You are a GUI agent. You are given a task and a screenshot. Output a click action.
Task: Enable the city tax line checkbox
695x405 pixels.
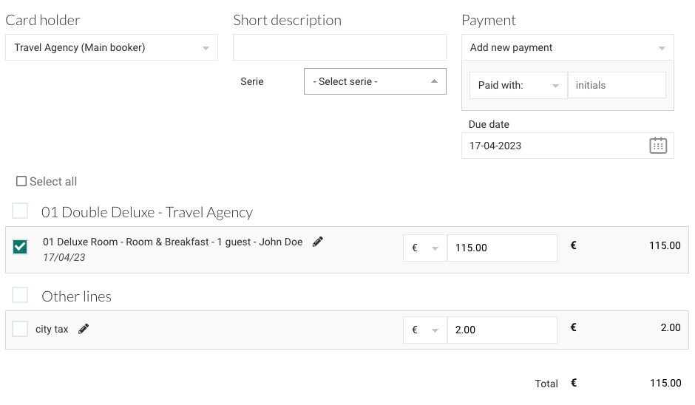pyautogui.click(x=20, y=329)
